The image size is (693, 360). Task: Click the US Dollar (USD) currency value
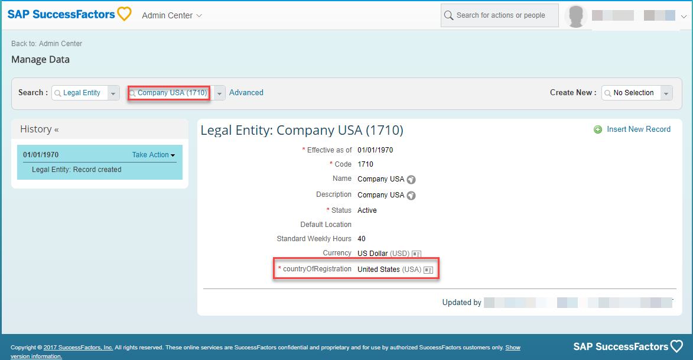[383, 254]
